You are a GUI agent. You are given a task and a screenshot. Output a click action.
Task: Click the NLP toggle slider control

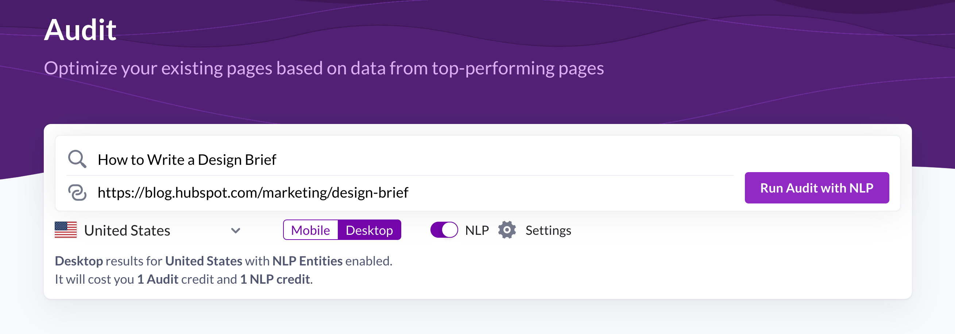click(x=445, y=230)
